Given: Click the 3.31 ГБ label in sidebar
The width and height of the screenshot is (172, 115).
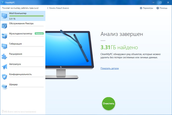Looking at the screenshot, I should (x=12, y=19).
